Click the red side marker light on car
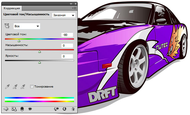 (x=107, y=66)
